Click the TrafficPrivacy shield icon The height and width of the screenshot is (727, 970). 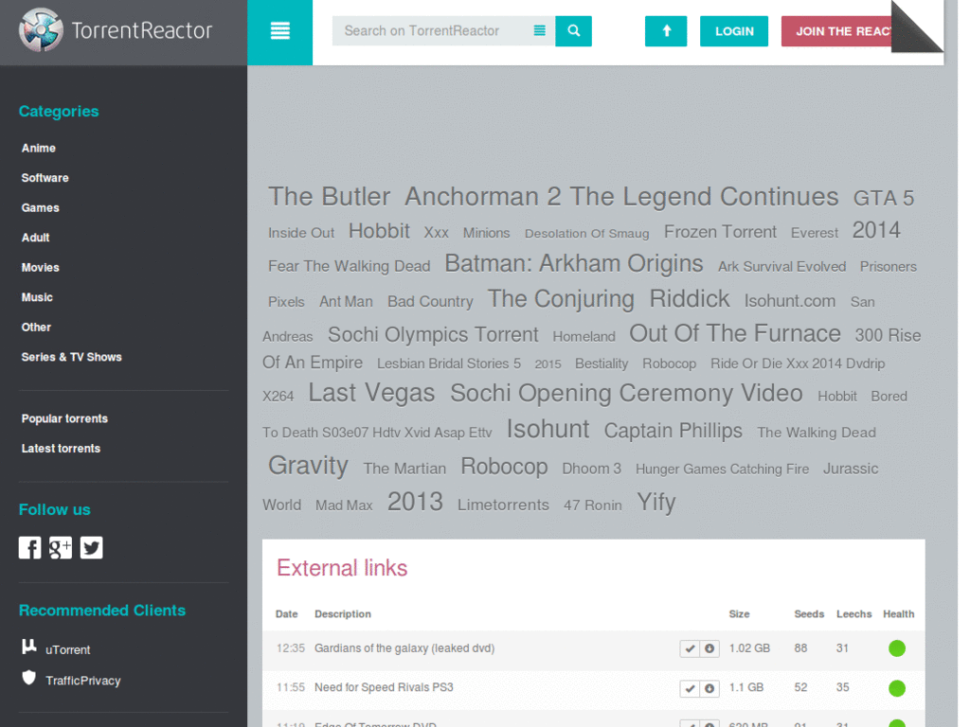[x=29, y=678]
